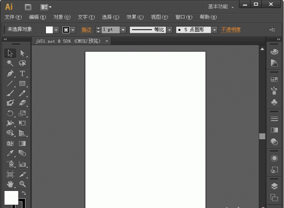Open the 基本功能 workspace switcher
The image size is (284, 208).
(221, 7)
